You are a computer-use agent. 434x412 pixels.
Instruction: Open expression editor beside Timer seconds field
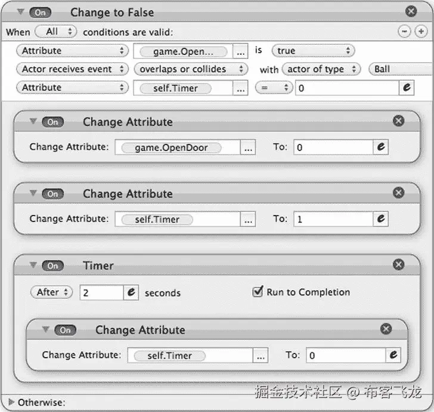coord(131,293)
